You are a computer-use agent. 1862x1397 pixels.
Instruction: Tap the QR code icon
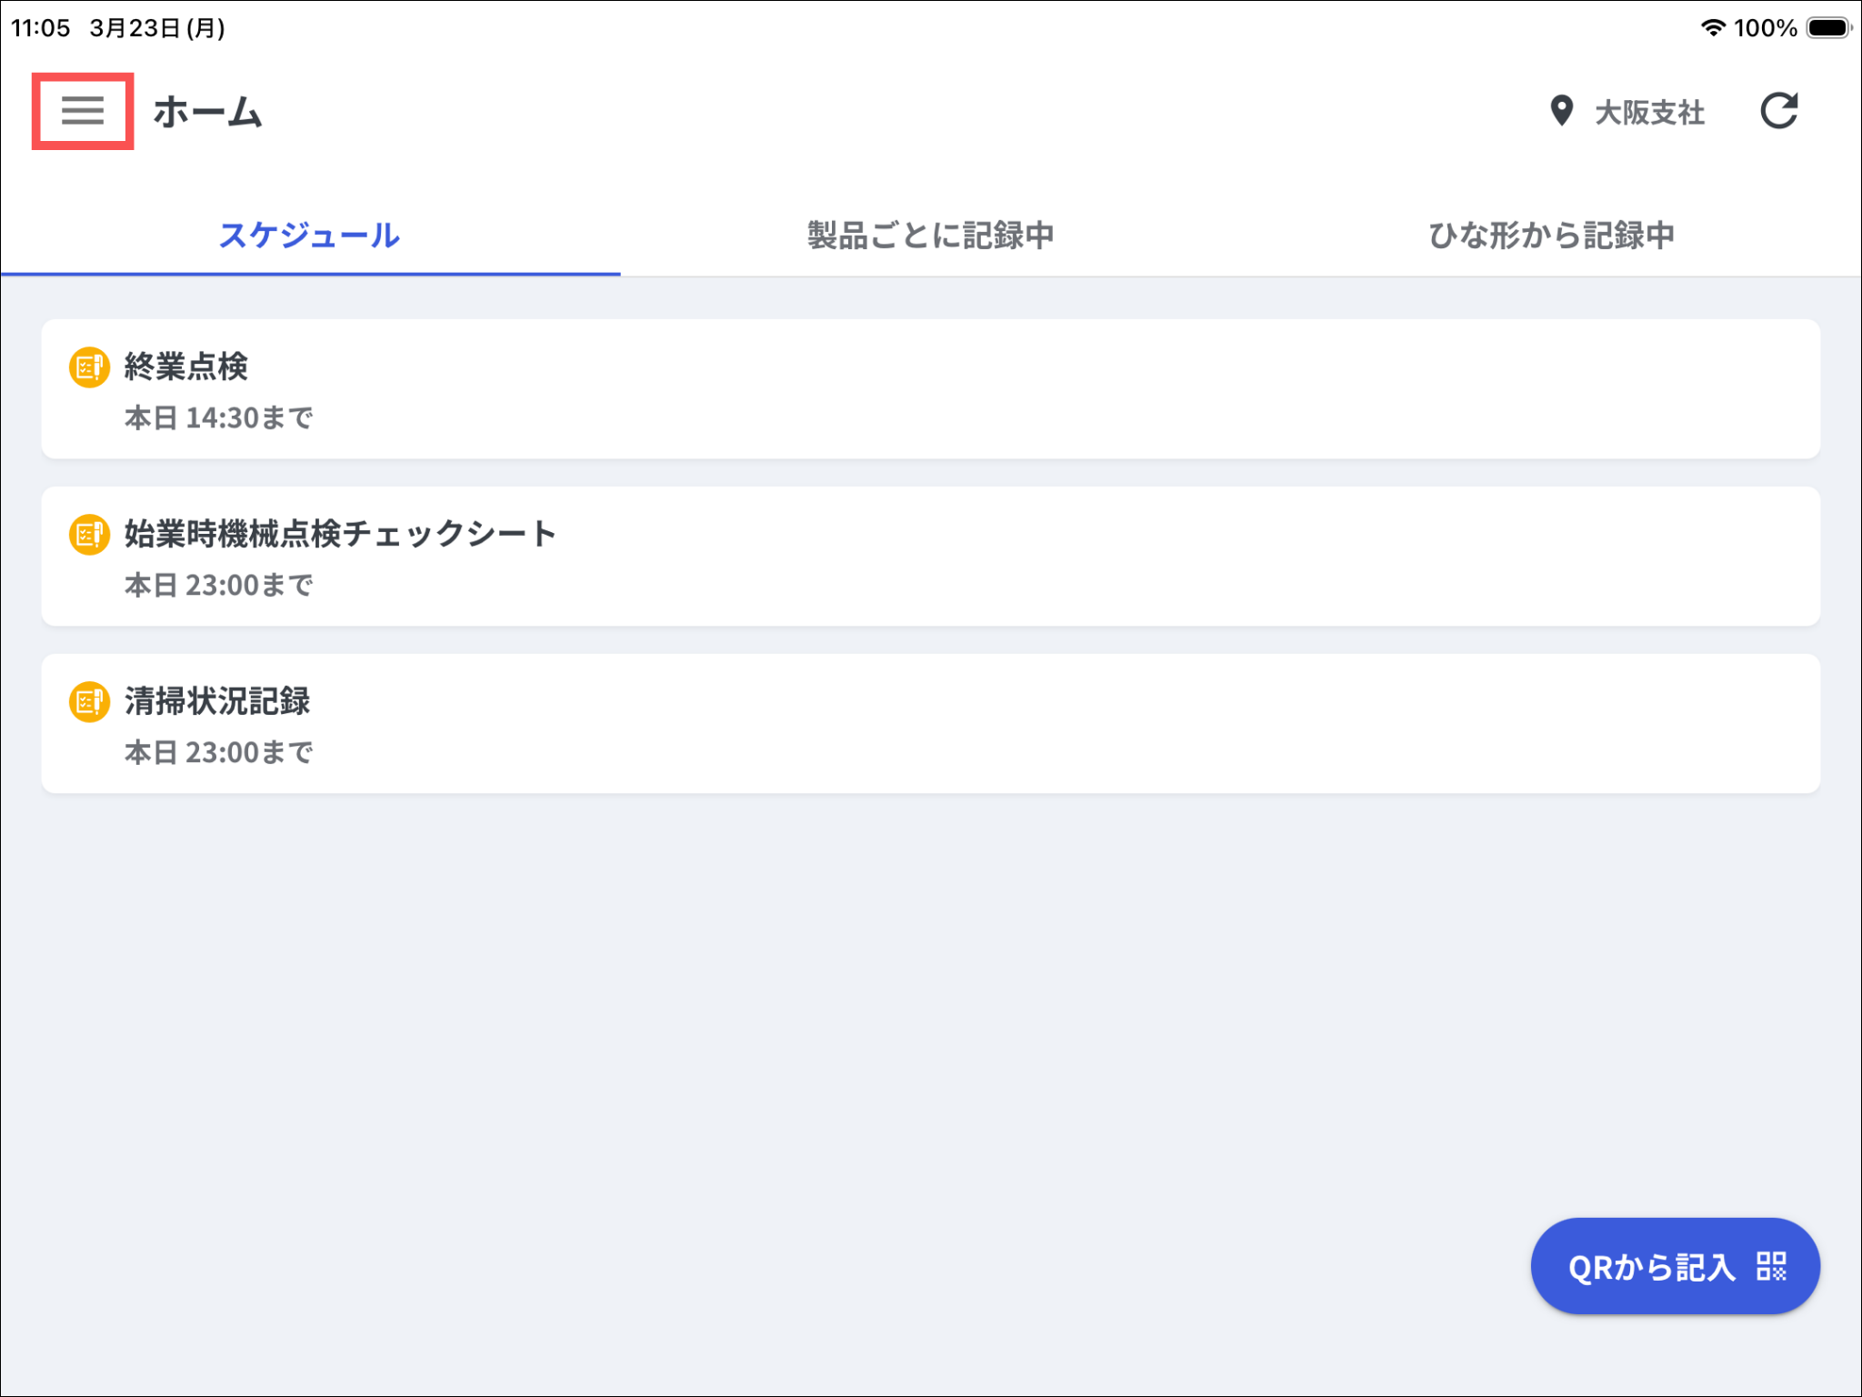(1771, 1266)
